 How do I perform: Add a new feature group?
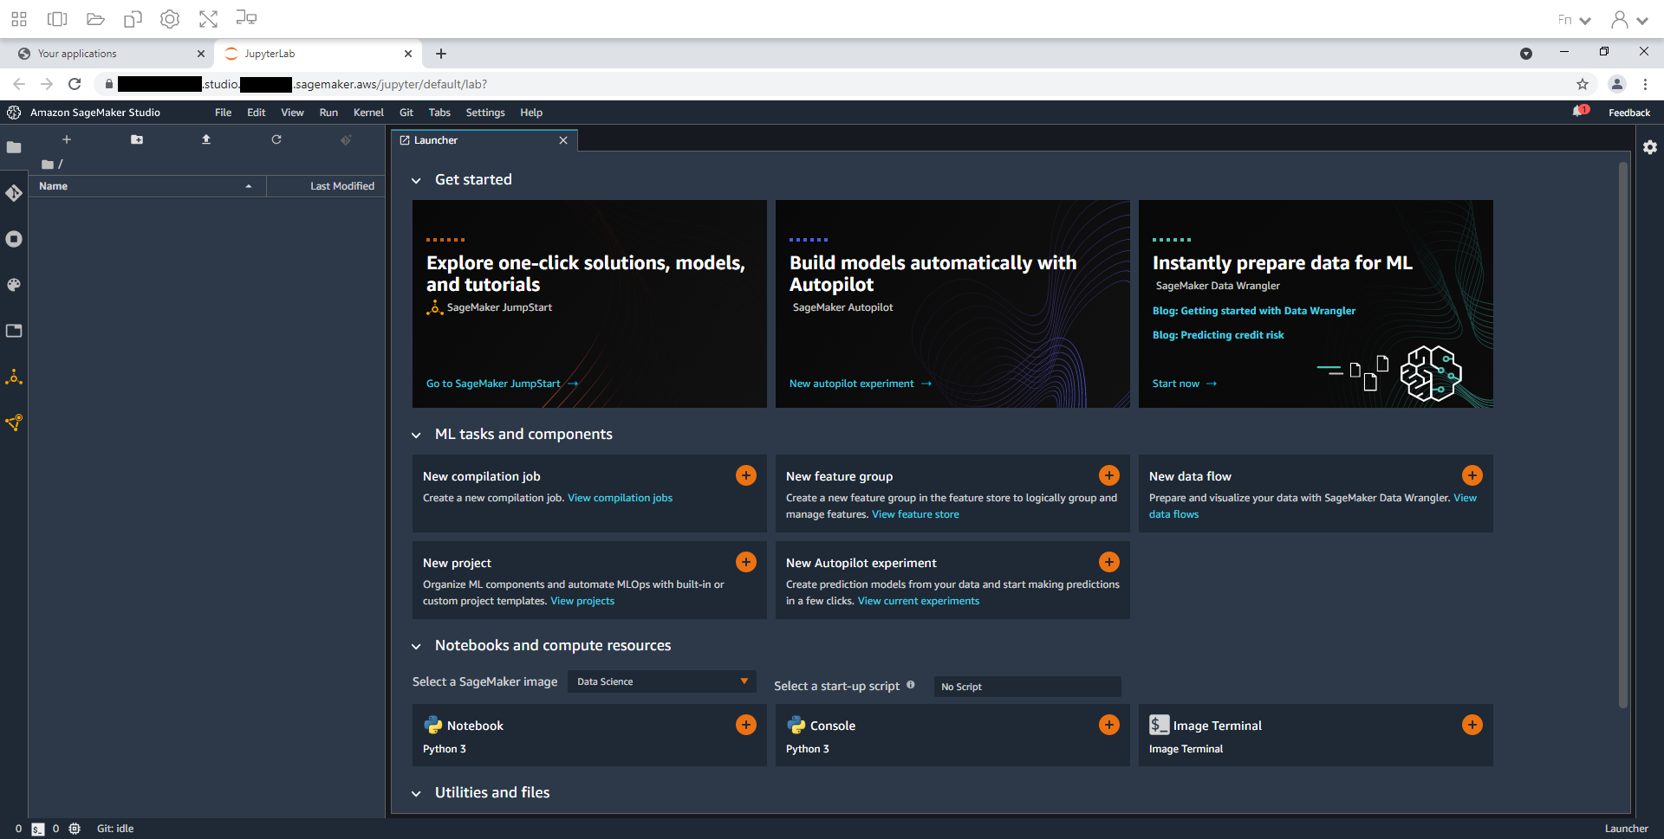[1109, 475]
